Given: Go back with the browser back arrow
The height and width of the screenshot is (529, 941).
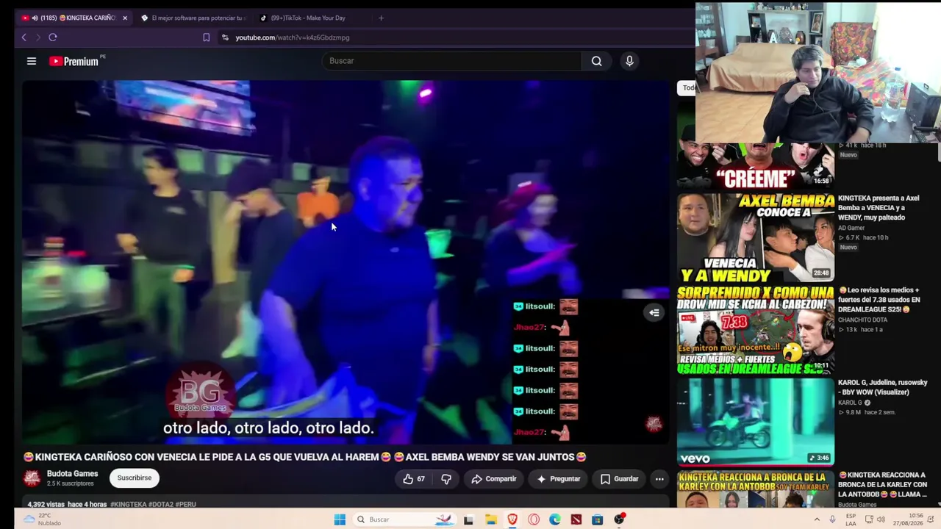Looking at the screenshot, I should tap(24, 37).
